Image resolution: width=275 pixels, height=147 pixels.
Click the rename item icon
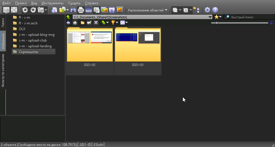pos(89,23)
